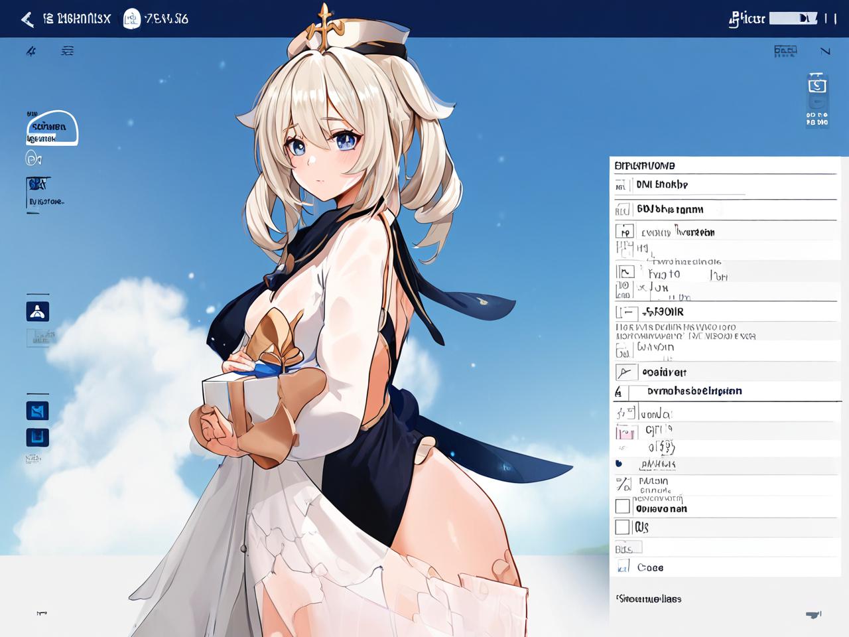This screenshot has width=849, height=637.
Task: Click the musical-note-like icon row in panel
Action: 724,413
